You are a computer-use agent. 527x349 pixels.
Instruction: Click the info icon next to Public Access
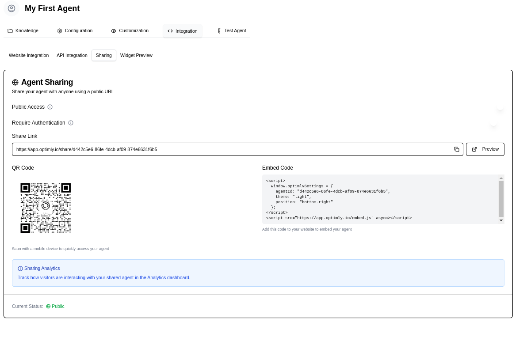tap(50, 107)
